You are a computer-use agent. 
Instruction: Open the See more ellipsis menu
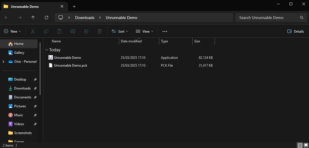click(165, 31)
